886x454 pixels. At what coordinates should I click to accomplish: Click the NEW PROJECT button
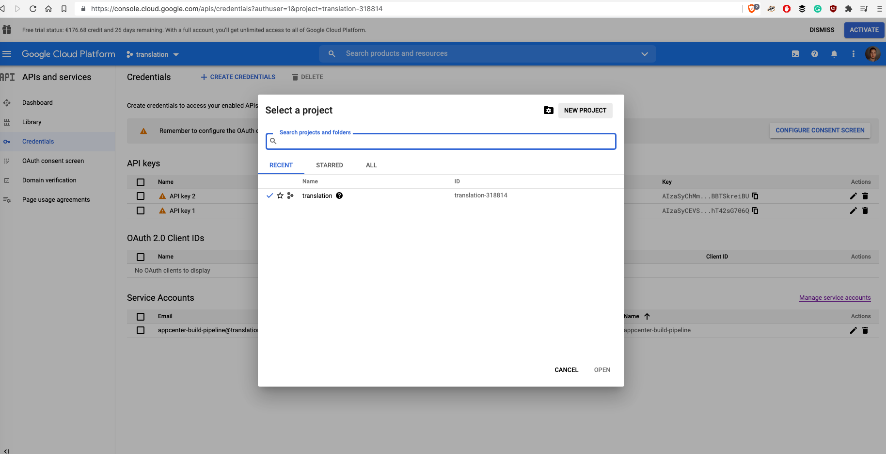pos(585,111)
